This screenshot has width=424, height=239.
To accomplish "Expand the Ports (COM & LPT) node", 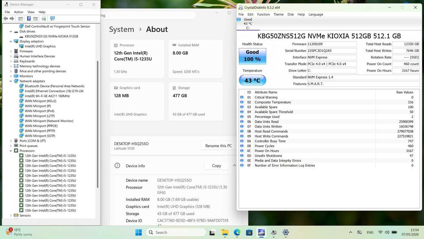I will coord(11,141).
